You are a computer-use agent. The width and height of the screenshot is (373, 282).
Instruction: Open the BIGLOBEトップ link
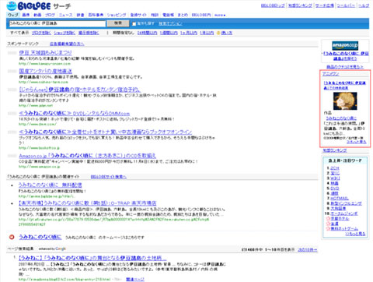273,5
